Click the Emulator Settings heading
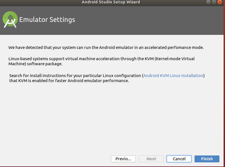The image size is (225, 167). tap(47, 20)
